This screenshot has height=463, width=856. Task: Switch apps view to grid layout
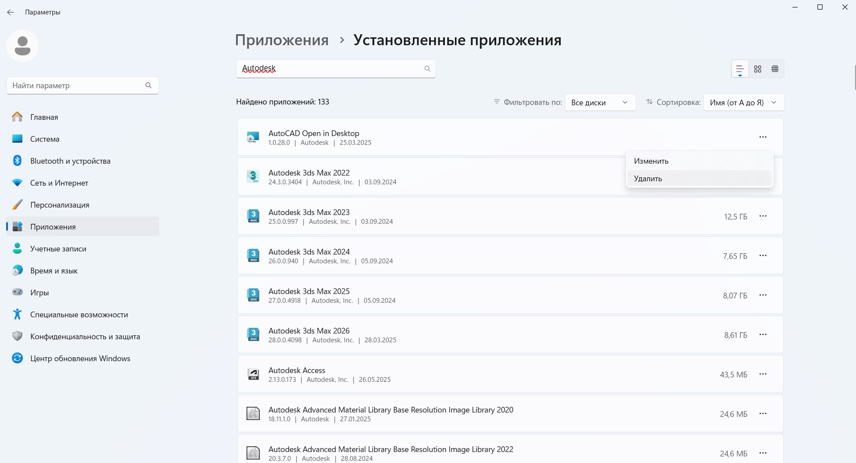coord(758,68)
